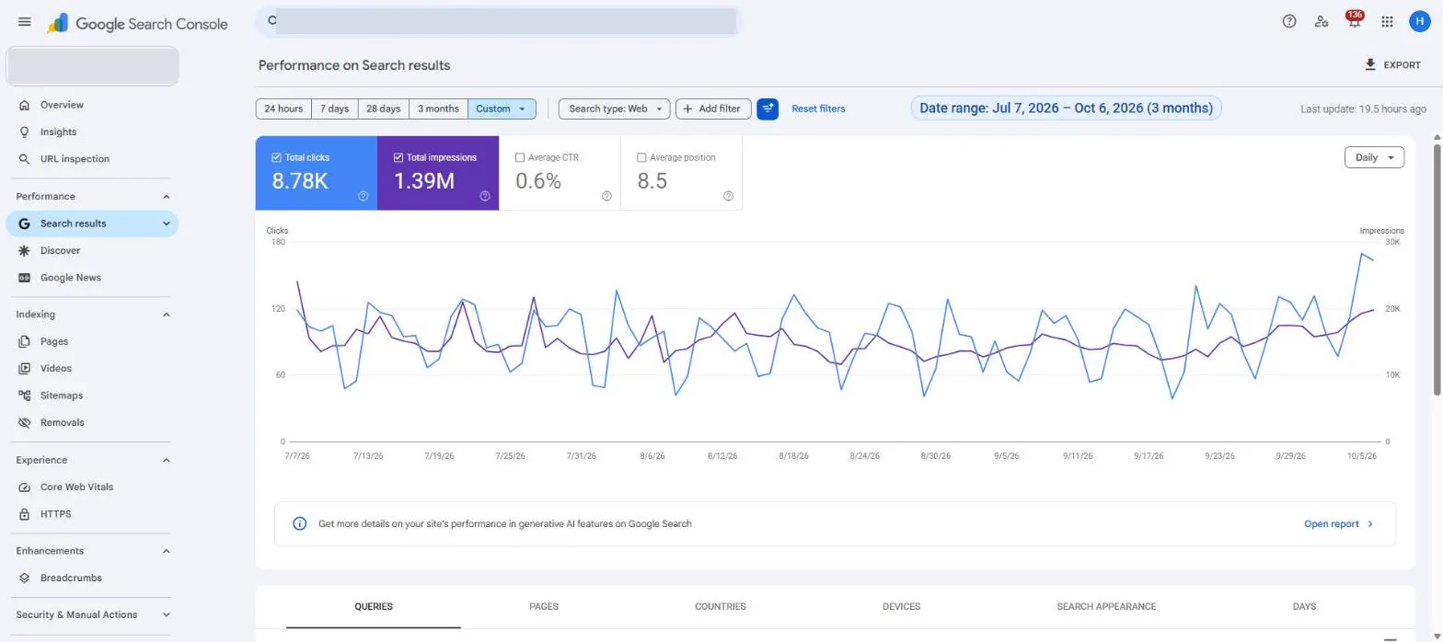Click Export text button

tap(1402, 65)
